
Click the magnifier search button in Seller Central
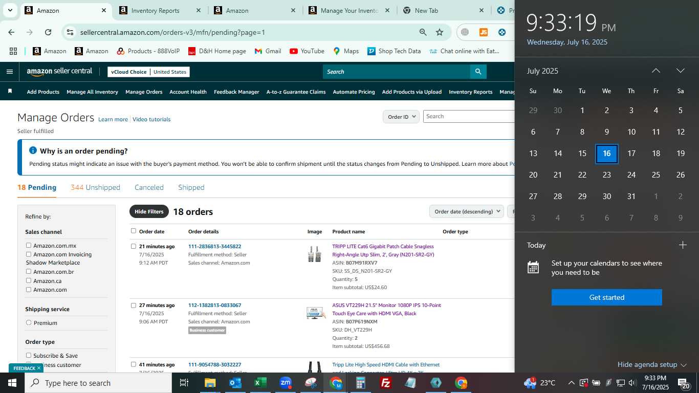tap(478, 72)
